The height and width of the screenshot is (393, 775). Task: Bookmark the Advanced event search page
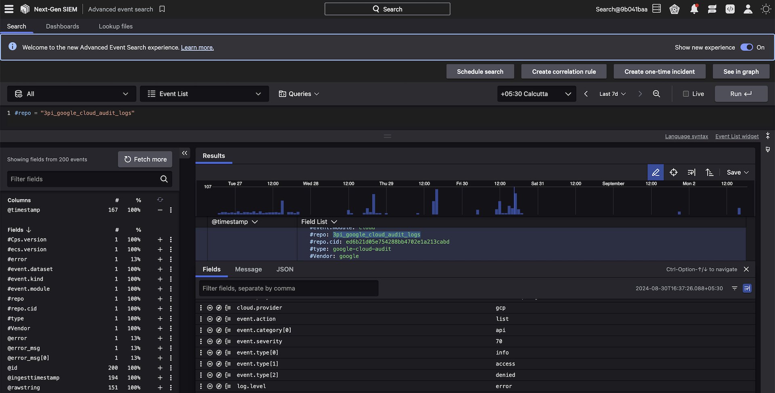point(162,9)
